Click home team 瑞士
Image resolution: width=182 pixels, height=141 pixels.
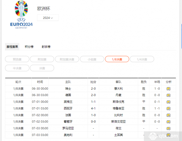tap(68, 88)
